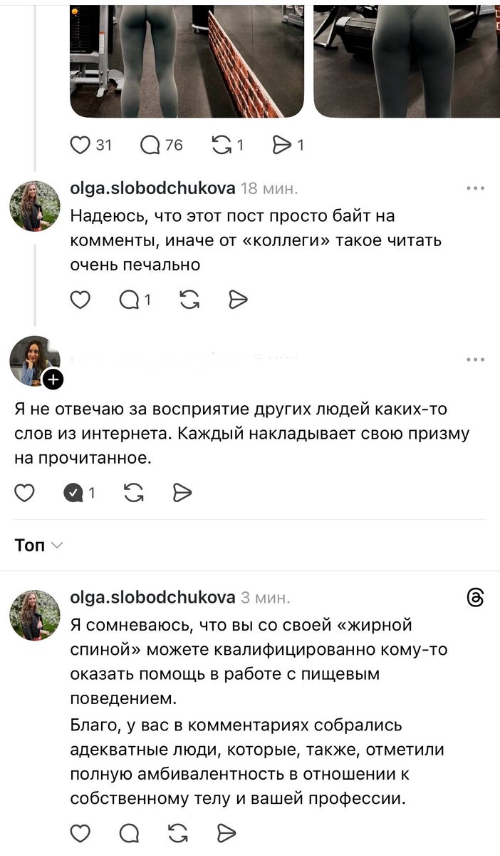Like olga's bottom comment heart
This screenshot has height=856, width=500.
(79, 830)
